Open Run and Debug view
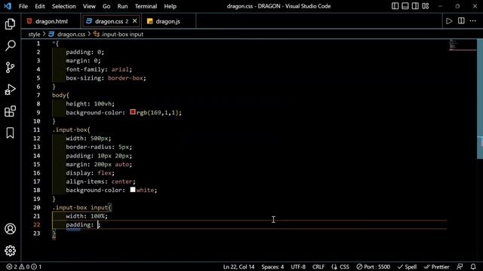Screen dimensions: 483x271 [10, 90]
